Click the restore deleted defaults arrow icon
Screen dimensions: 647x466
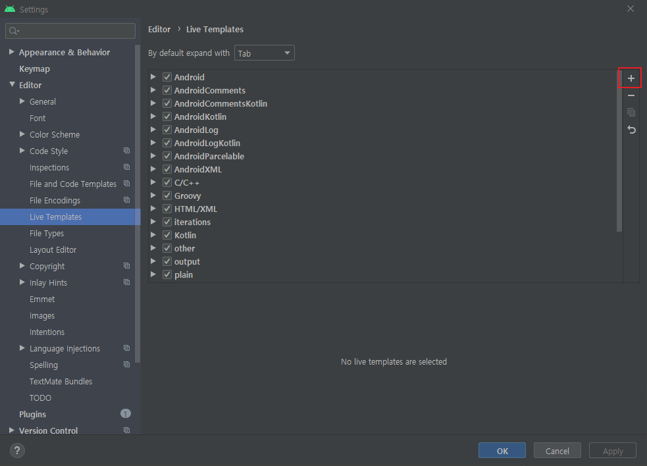pyautogui.click(x=631, y=130)
